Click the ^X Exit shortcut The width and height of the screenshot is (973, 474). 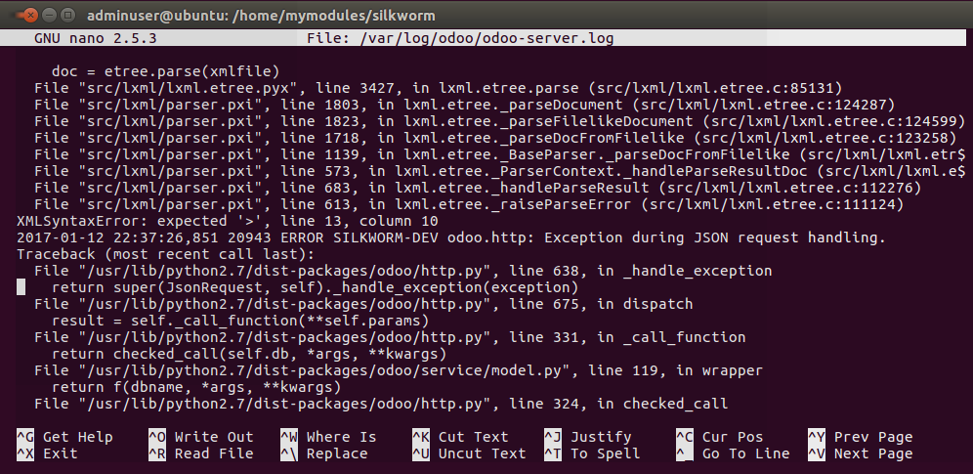tap(47, 454)
